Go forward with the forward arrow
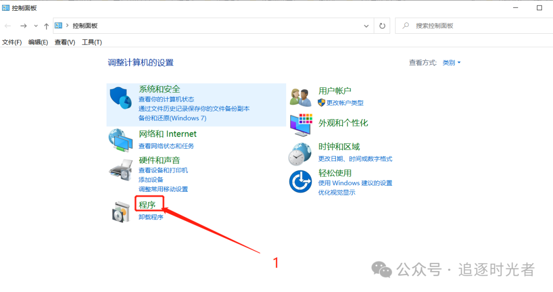This screenshot has height=292, width=553. (x=23, y=26)
